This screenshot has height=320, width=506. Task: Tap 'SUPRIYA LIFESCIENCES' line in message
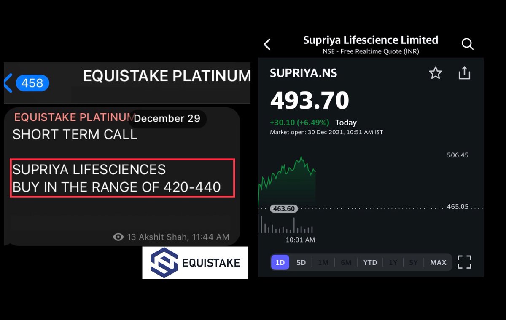pyautogui.click(x=89, y=170)
